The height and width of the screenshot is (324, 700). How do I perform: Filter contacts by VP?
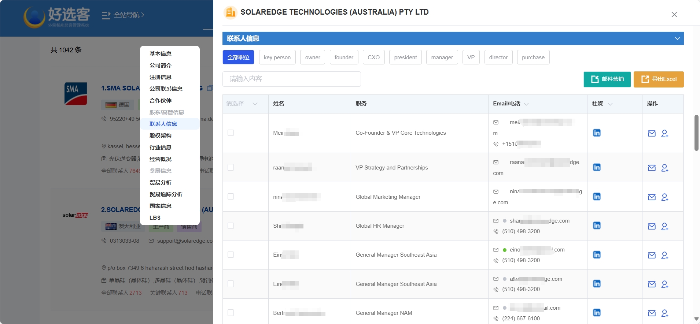[x=471, y=57]
